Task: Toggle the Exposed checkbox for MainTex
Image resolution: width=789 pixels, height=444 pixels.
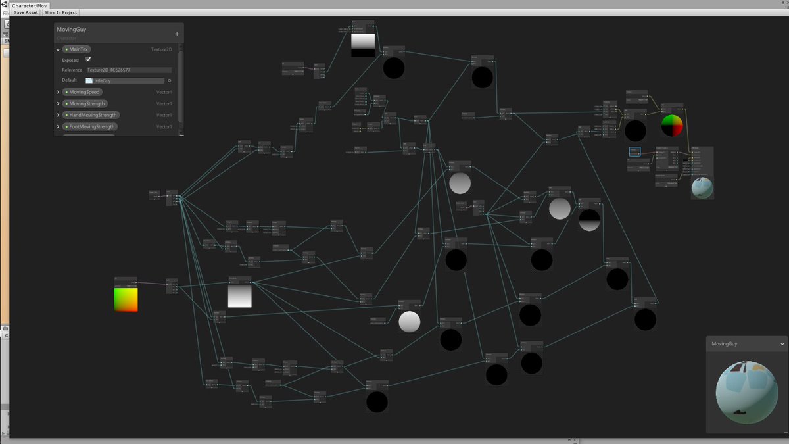Action: click(x=88, y=59)
